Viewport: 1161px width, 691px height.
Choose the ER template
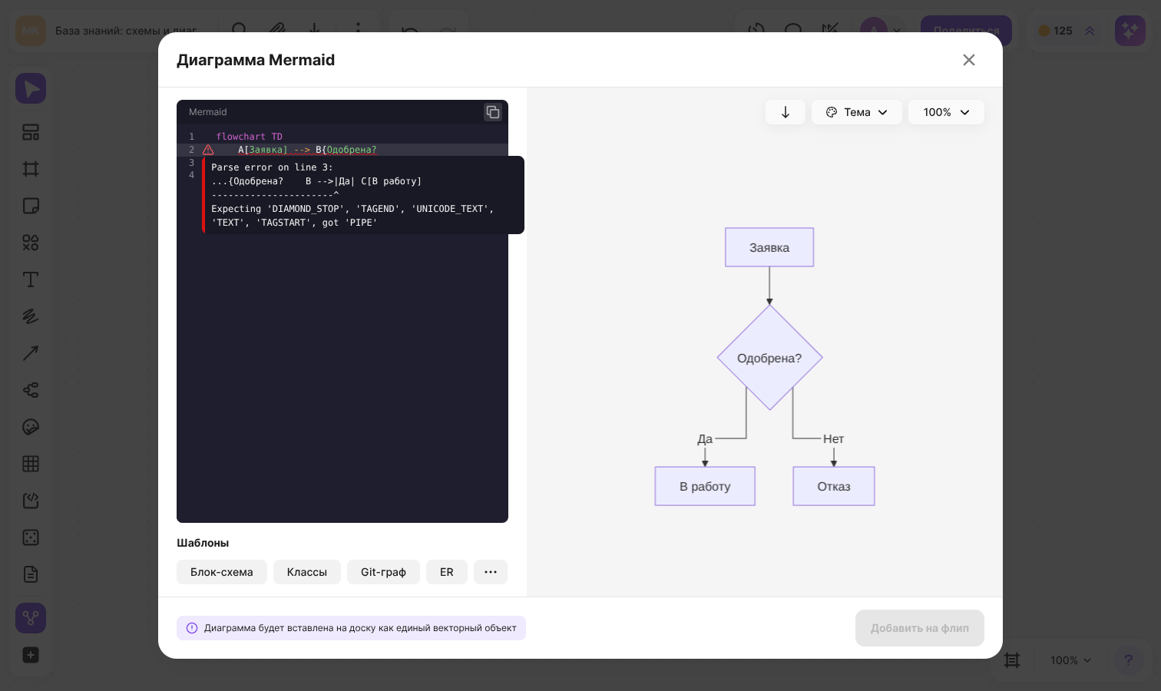[447, 572]
